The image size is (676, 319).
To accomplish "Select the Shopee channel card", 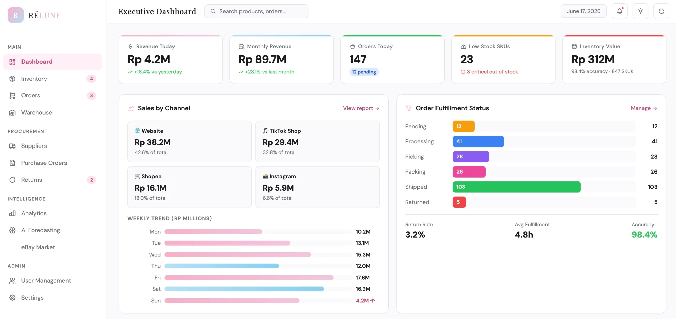I will point(189,187).
